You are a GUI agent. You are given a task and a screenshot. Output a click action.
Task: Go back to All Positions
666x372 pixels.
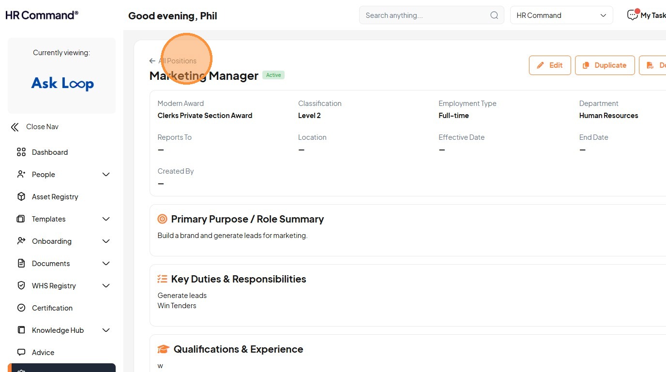point(173,61)
